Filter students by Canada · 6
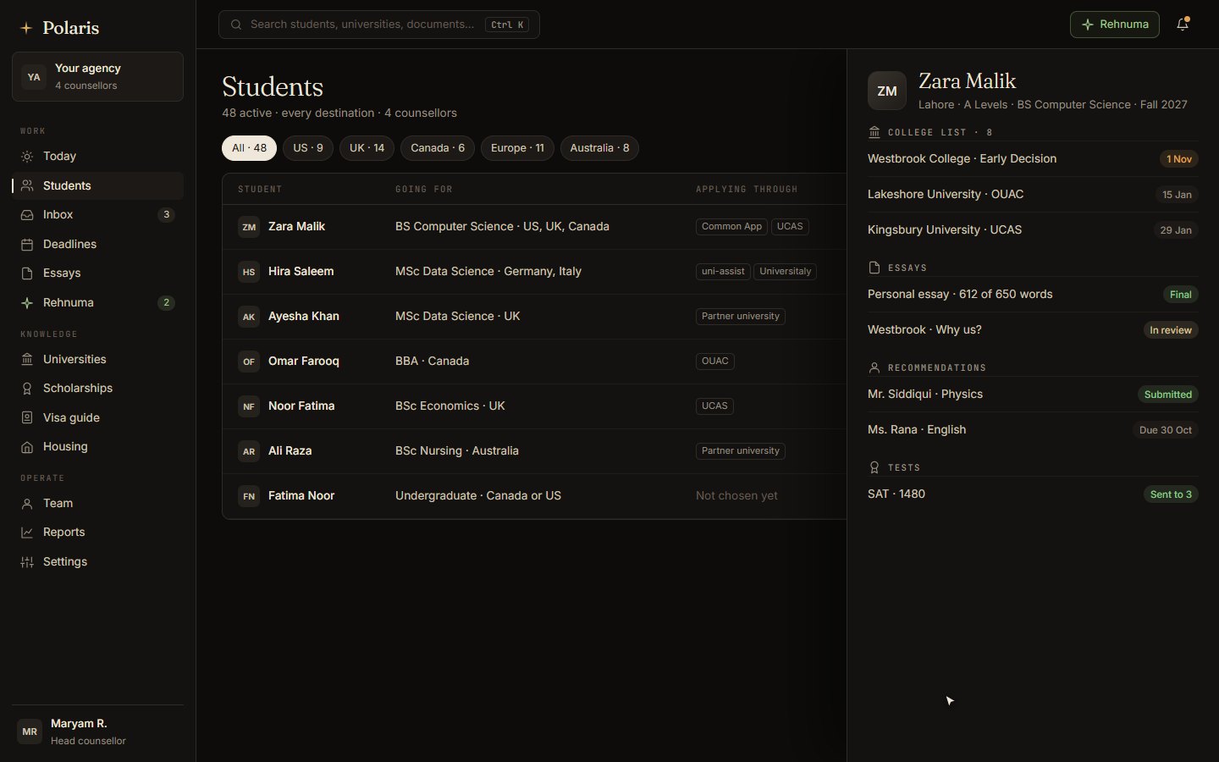1219x762 pixels. (438, 148)
